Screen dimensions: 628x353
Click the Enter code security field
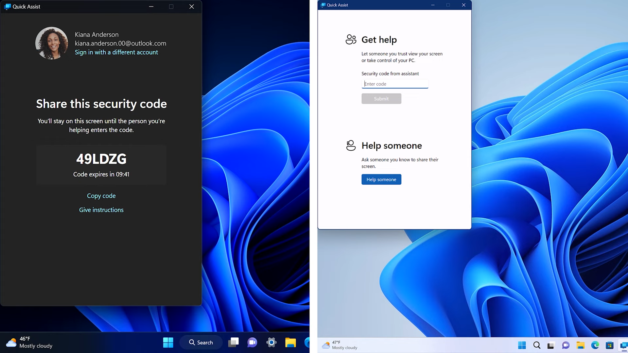pos(394,84)
